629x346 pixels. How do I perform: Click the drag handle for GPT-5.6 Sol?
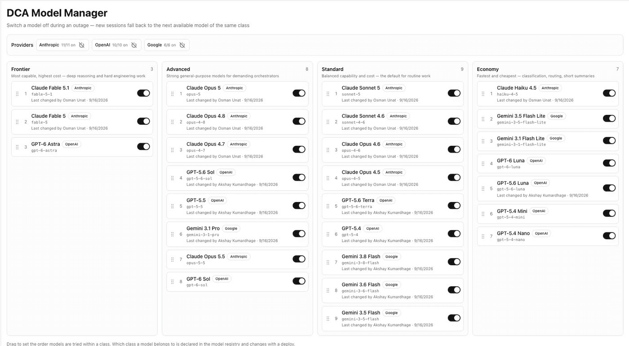coord(173,178)
